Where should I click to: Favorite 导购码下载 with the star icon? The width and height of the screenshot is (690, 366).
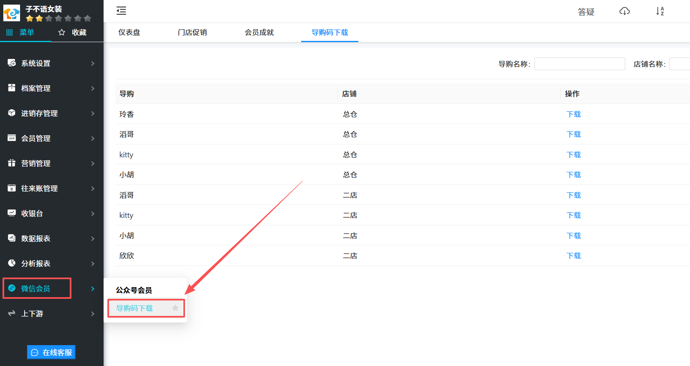tap(175, 308)
